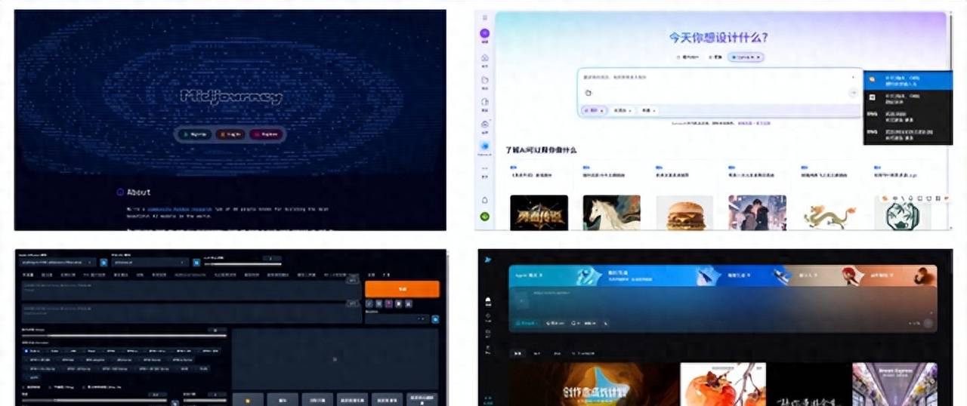Click the green icon button under the Midjourney logo
Viewport: 967px width, 406px height.
(x=195, y=134)
